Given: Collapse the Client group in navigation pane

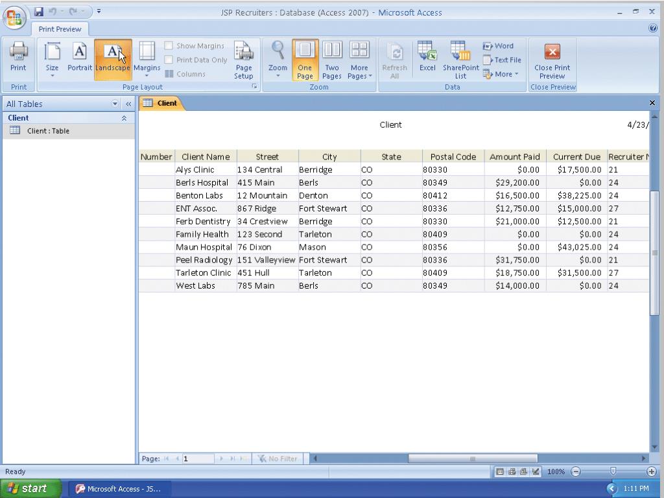Looking at the screenshot, I should point(124,118).
